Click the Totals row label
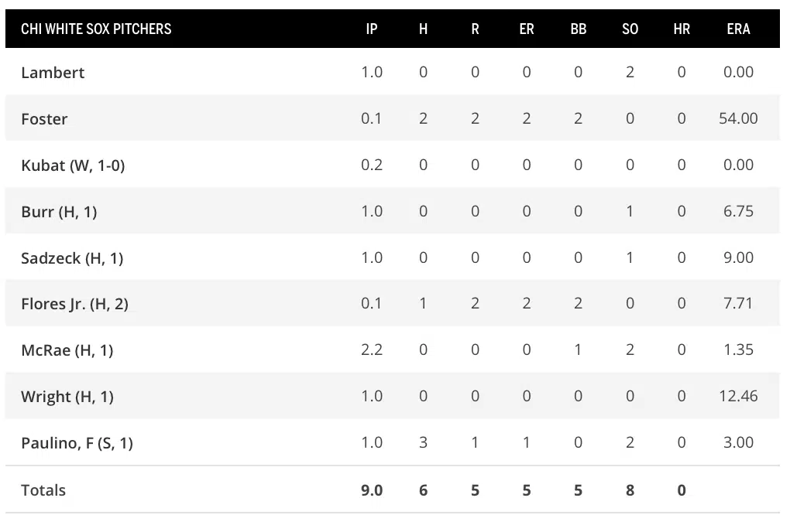Viewport: 790px width, 532px height. 43,490
